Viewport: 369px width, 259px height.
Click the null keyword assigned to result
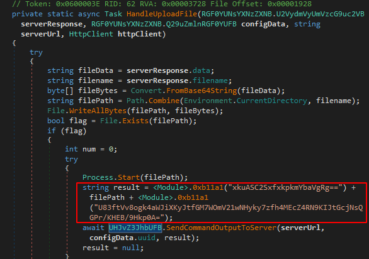pyautogui.click(x=131, y=248)
